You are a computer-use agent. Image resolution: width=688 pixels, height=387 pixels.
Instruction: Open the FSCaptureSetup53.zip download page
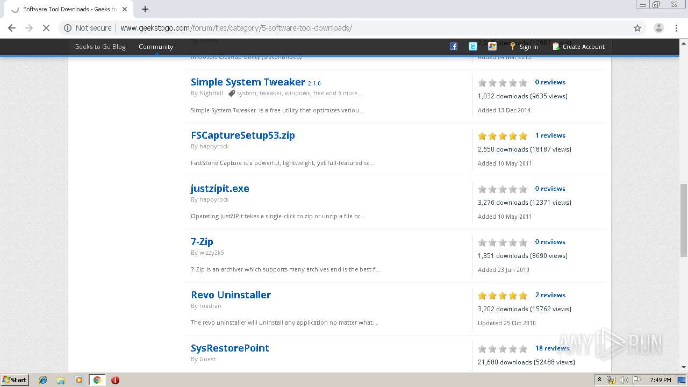[x=243, y=135]
